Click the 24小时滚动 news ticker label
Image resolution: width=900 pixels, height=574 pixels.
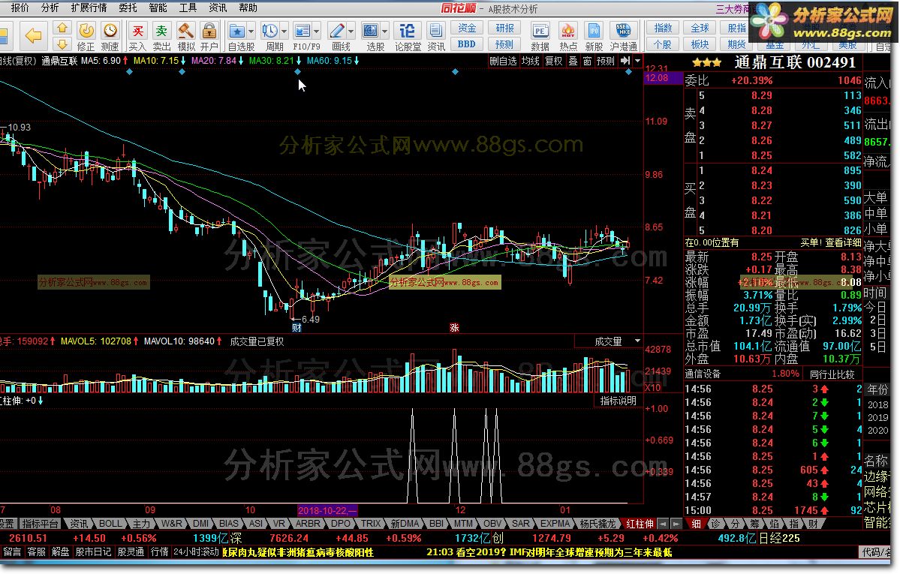(x=197, y=551)
